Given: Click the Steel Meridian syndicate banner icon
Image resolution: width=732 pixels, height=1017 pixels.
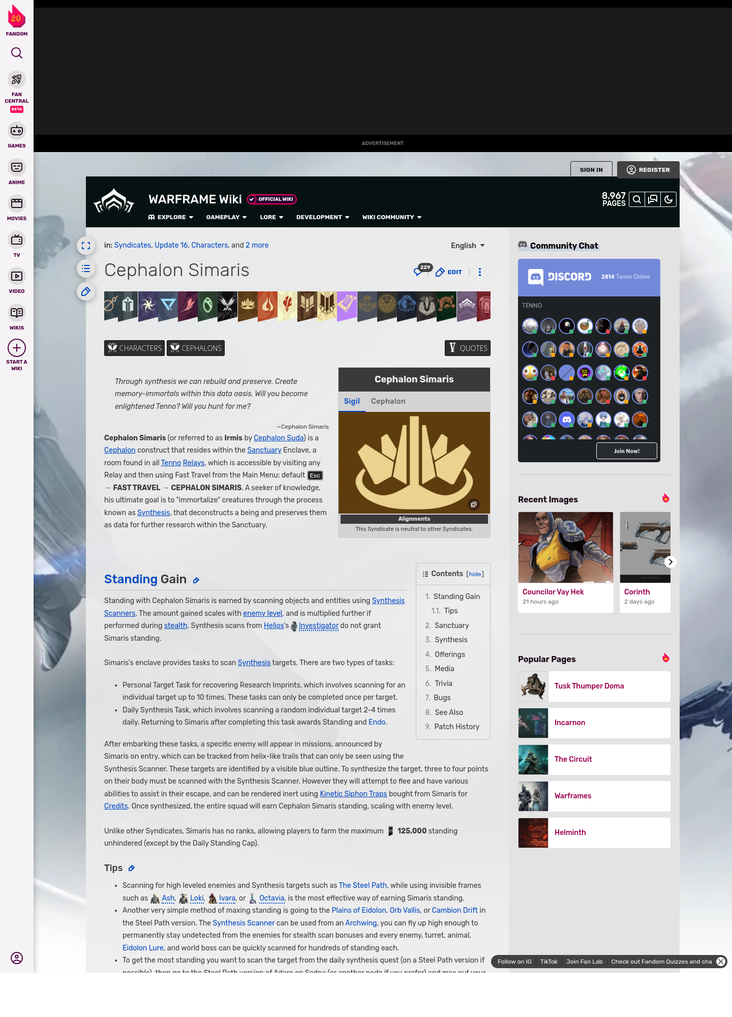Looking at the screenshot, I should 112,306.
